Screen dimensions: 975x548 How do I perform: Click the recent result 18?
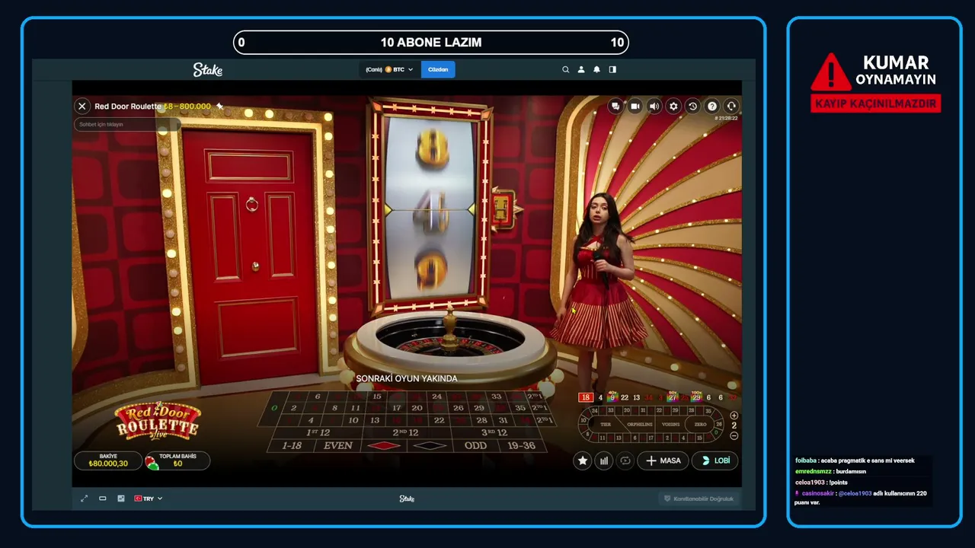click(x=585, y=397)
